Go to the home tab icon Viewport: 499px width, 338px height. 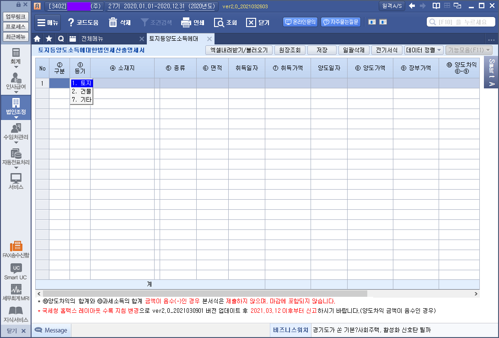pyautogui.click(x=38, y=39)
